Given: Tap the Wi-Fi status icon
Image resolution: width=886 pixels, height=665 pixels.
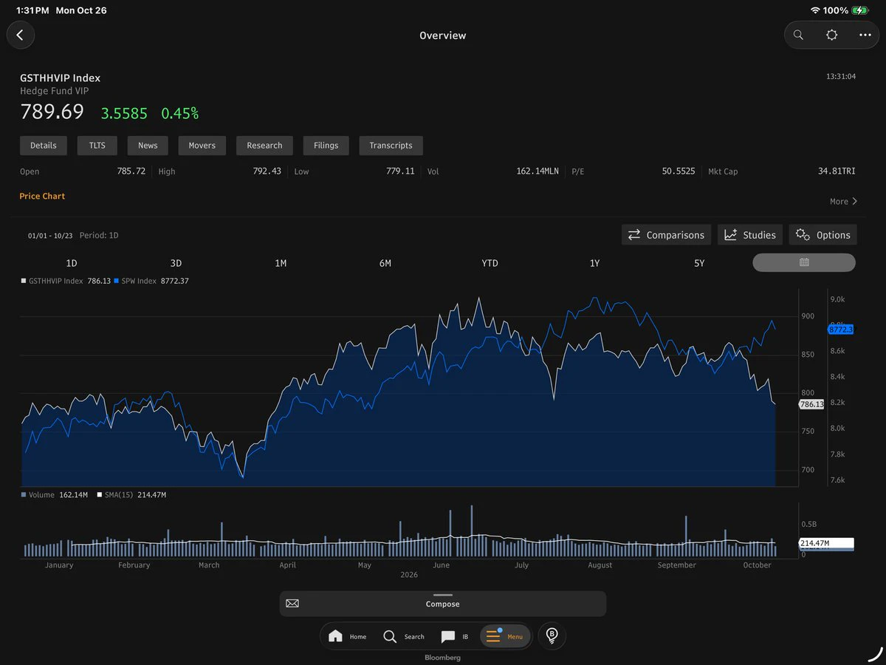Looking at the screenshot, I should point(815,10).
